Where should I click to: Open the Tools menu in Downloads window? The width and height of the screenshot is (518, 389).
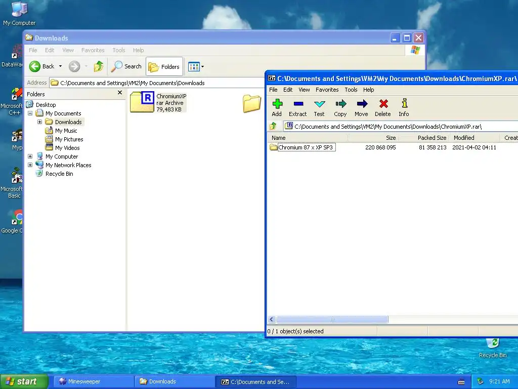pos(118,50)
